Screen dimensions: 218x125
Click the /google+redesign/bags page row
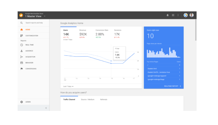164,79
